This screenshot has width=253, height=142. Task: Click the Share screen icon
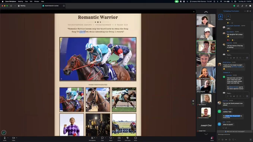(119, 138)
